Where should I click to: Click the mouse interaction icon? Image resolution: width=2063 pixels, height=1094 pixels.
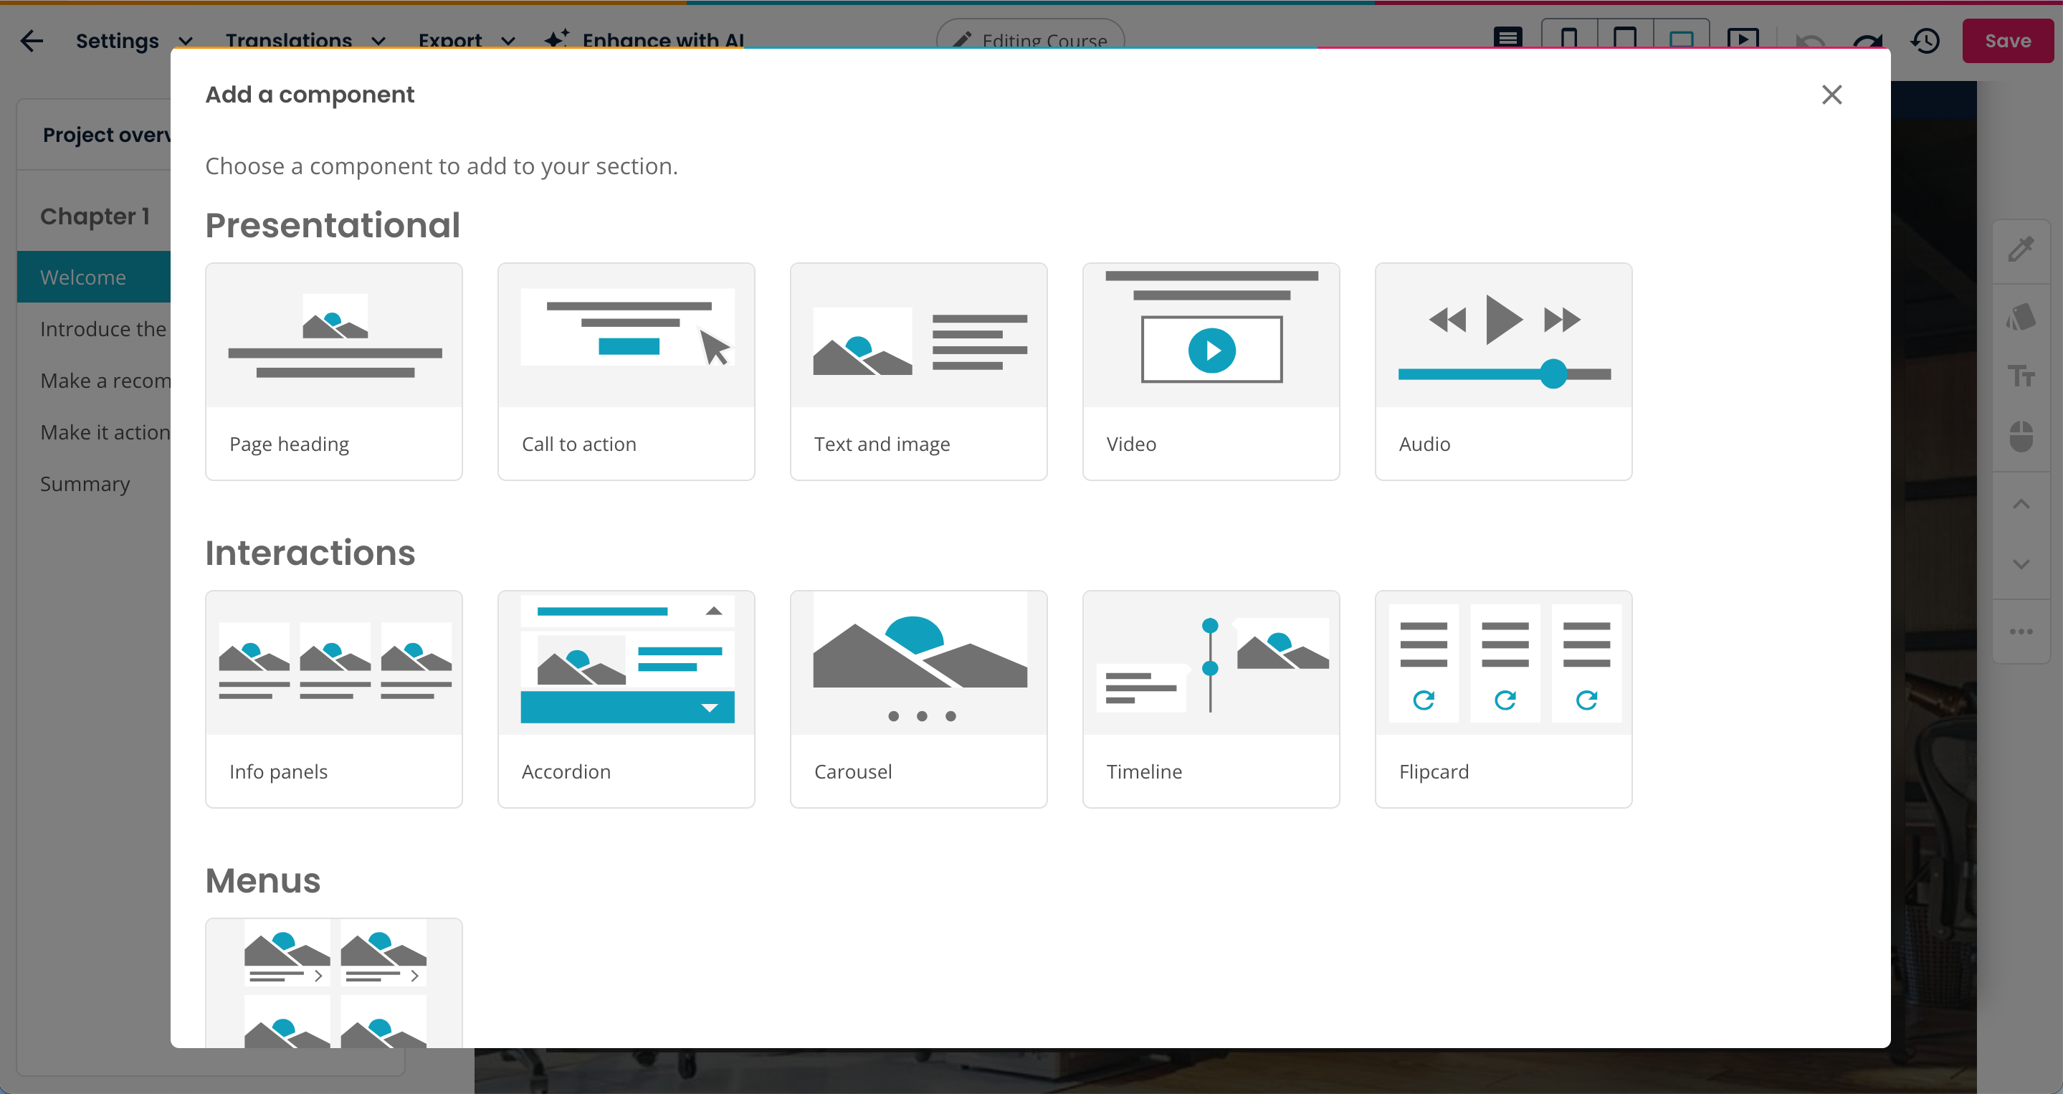2021,437
